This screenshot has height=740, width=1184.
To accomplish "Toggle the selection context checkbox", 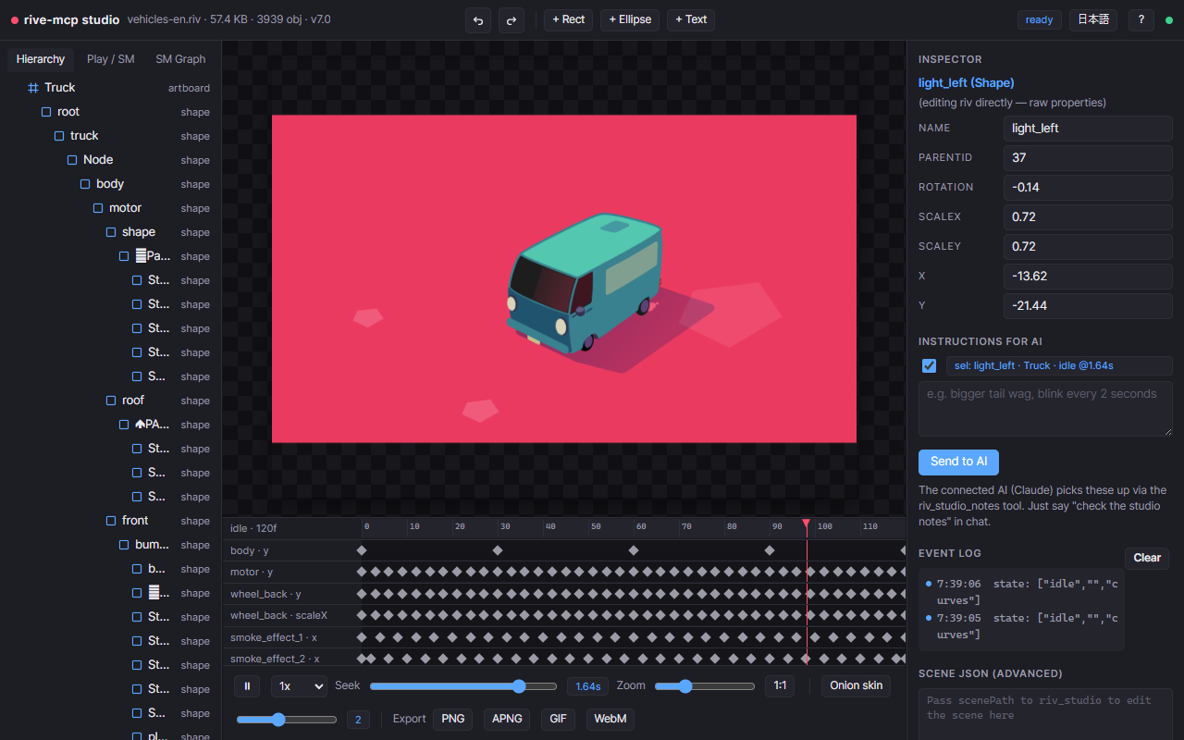I will pos(930,365).
